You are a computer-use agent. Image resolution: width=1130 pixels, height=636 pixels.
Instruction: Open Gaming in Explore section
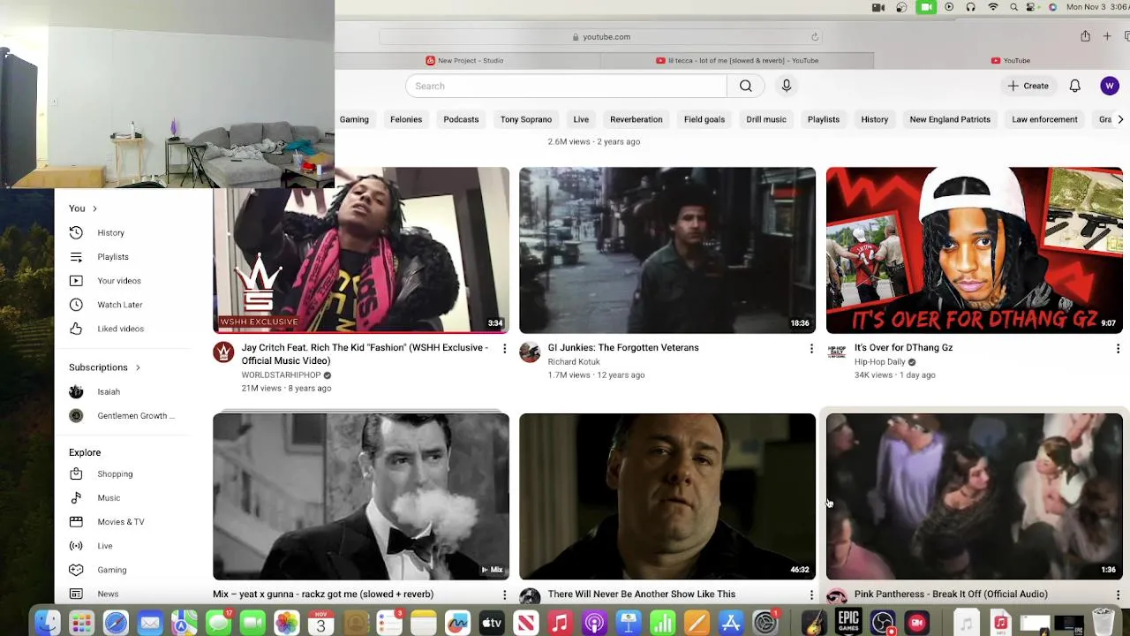click(x=111, y=570)
